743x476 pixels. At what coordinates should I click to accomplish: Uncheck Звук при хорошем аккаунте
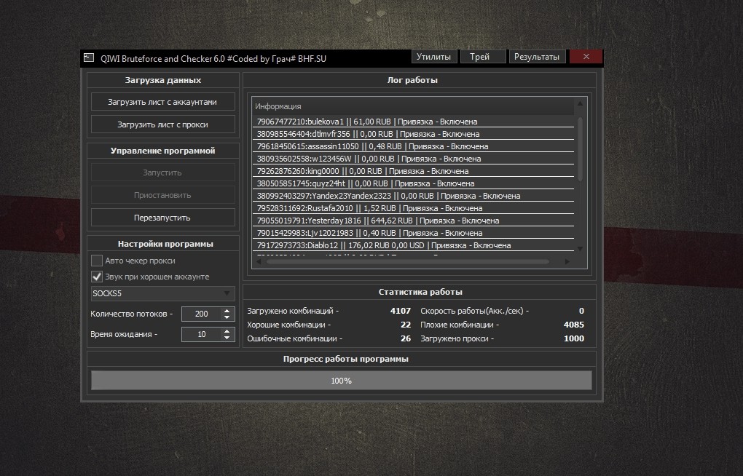click(97, 277)
